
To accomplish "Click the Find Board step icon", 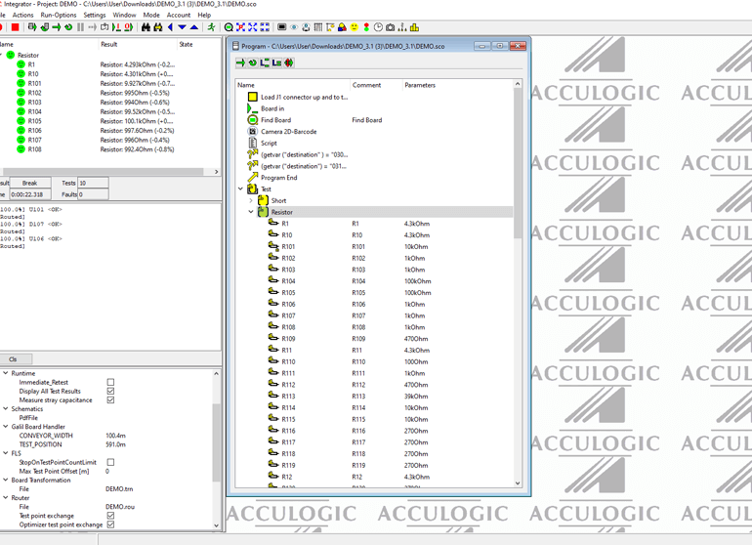I will click(x=253, y=120).
